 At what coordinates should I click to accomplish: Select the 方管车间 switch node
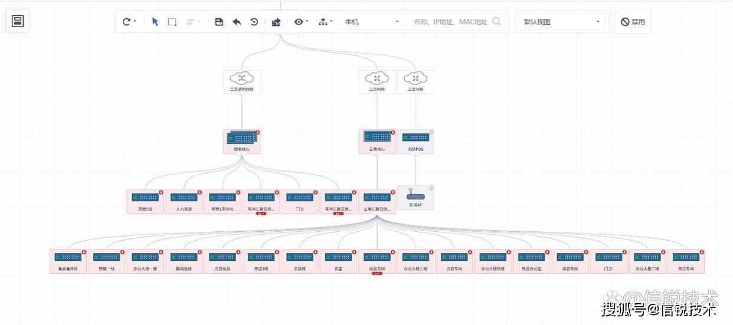point(454,261)
